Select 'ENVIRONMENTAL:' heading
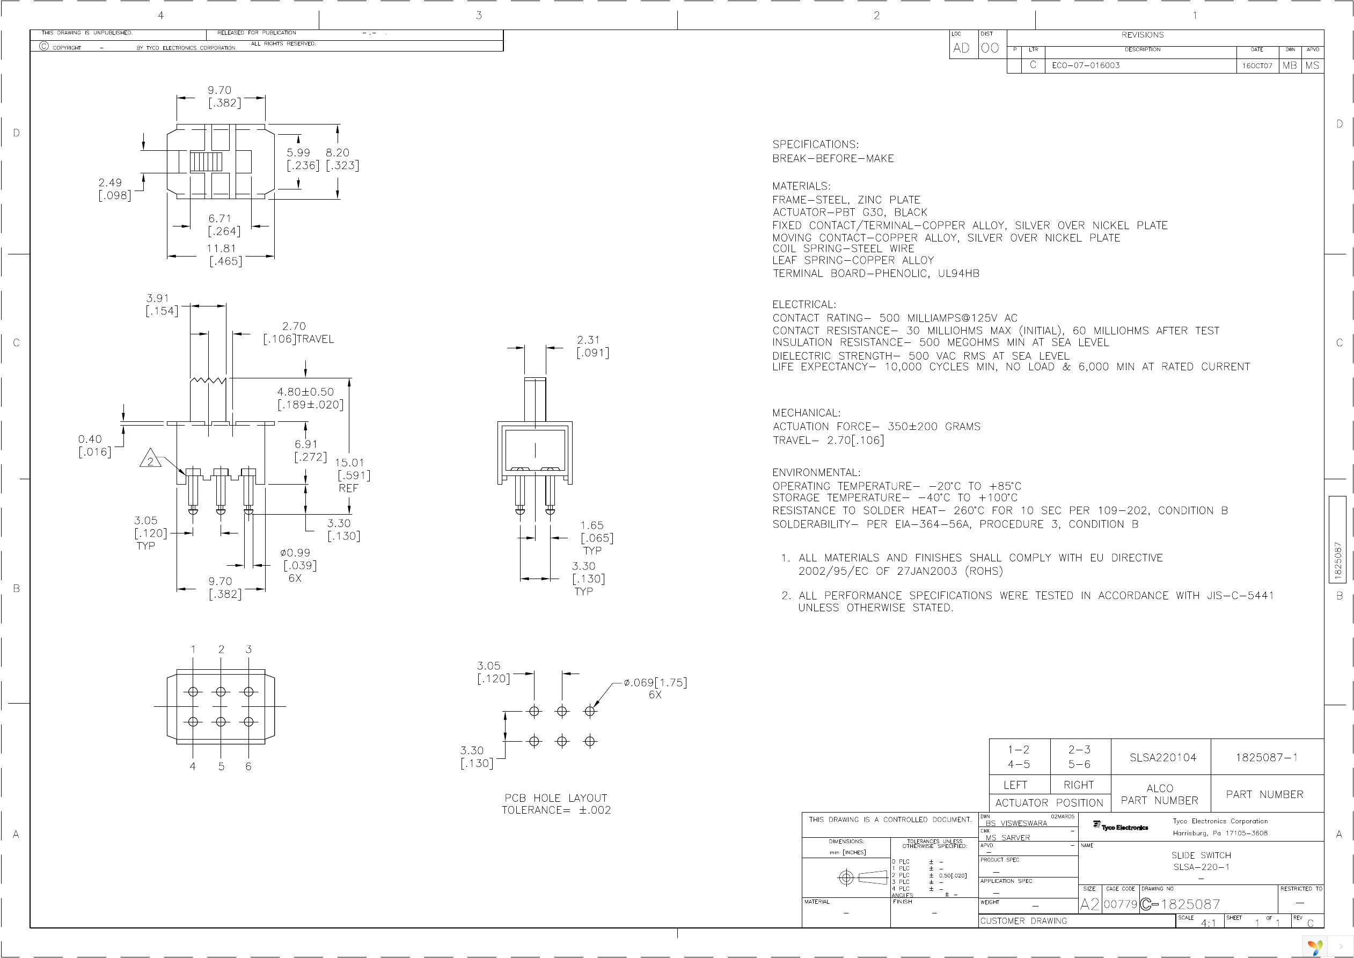This screenshot has height=958, width=1354. click(x=816, y=473)
